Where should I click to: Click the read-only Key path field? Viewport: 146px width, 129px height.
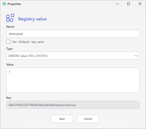pos(73,105)
